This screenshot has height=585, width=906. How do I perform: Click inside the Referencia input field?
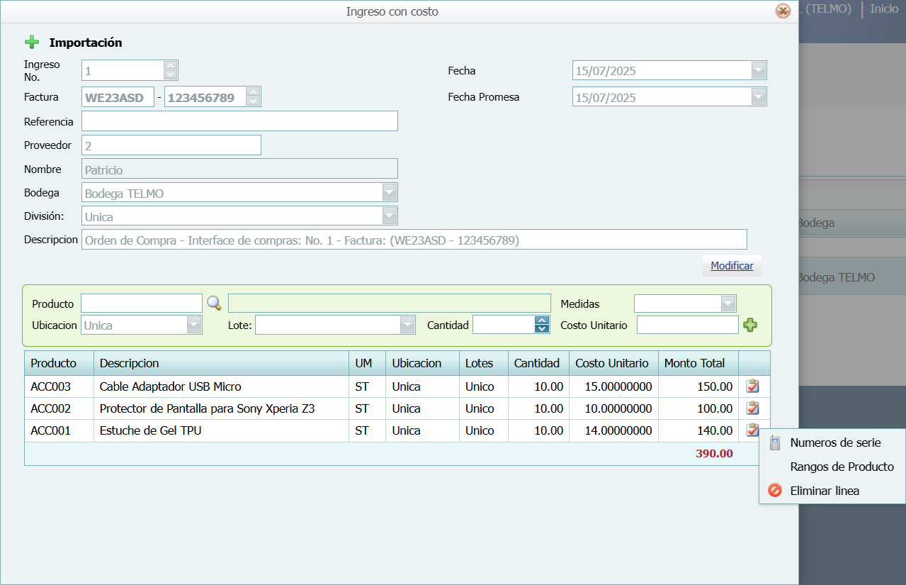pos(239,121)
